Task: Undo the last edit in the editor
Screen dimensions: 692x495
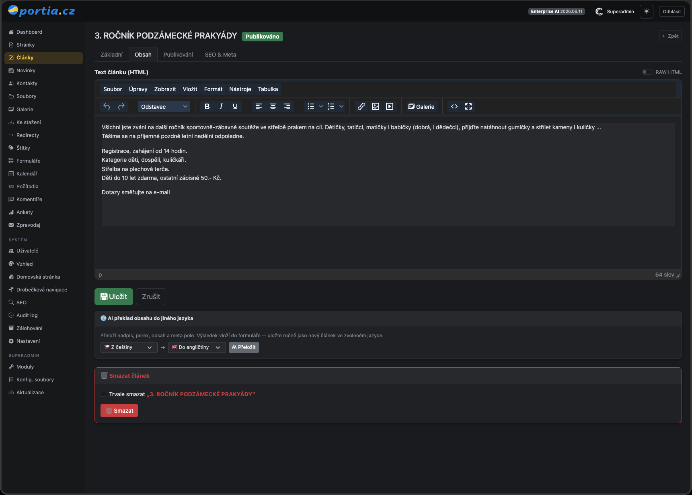Action: [x=107, y=106]
